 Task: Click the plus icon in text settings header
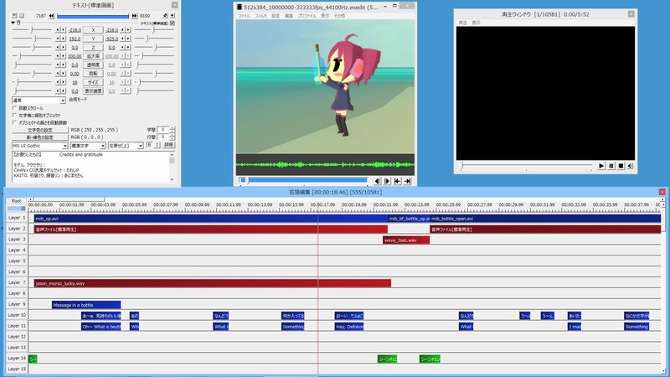click(173, 16)
